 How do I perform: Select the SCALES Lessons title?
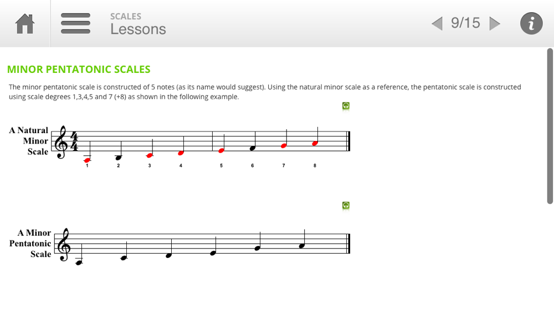(x=138, y=24)
